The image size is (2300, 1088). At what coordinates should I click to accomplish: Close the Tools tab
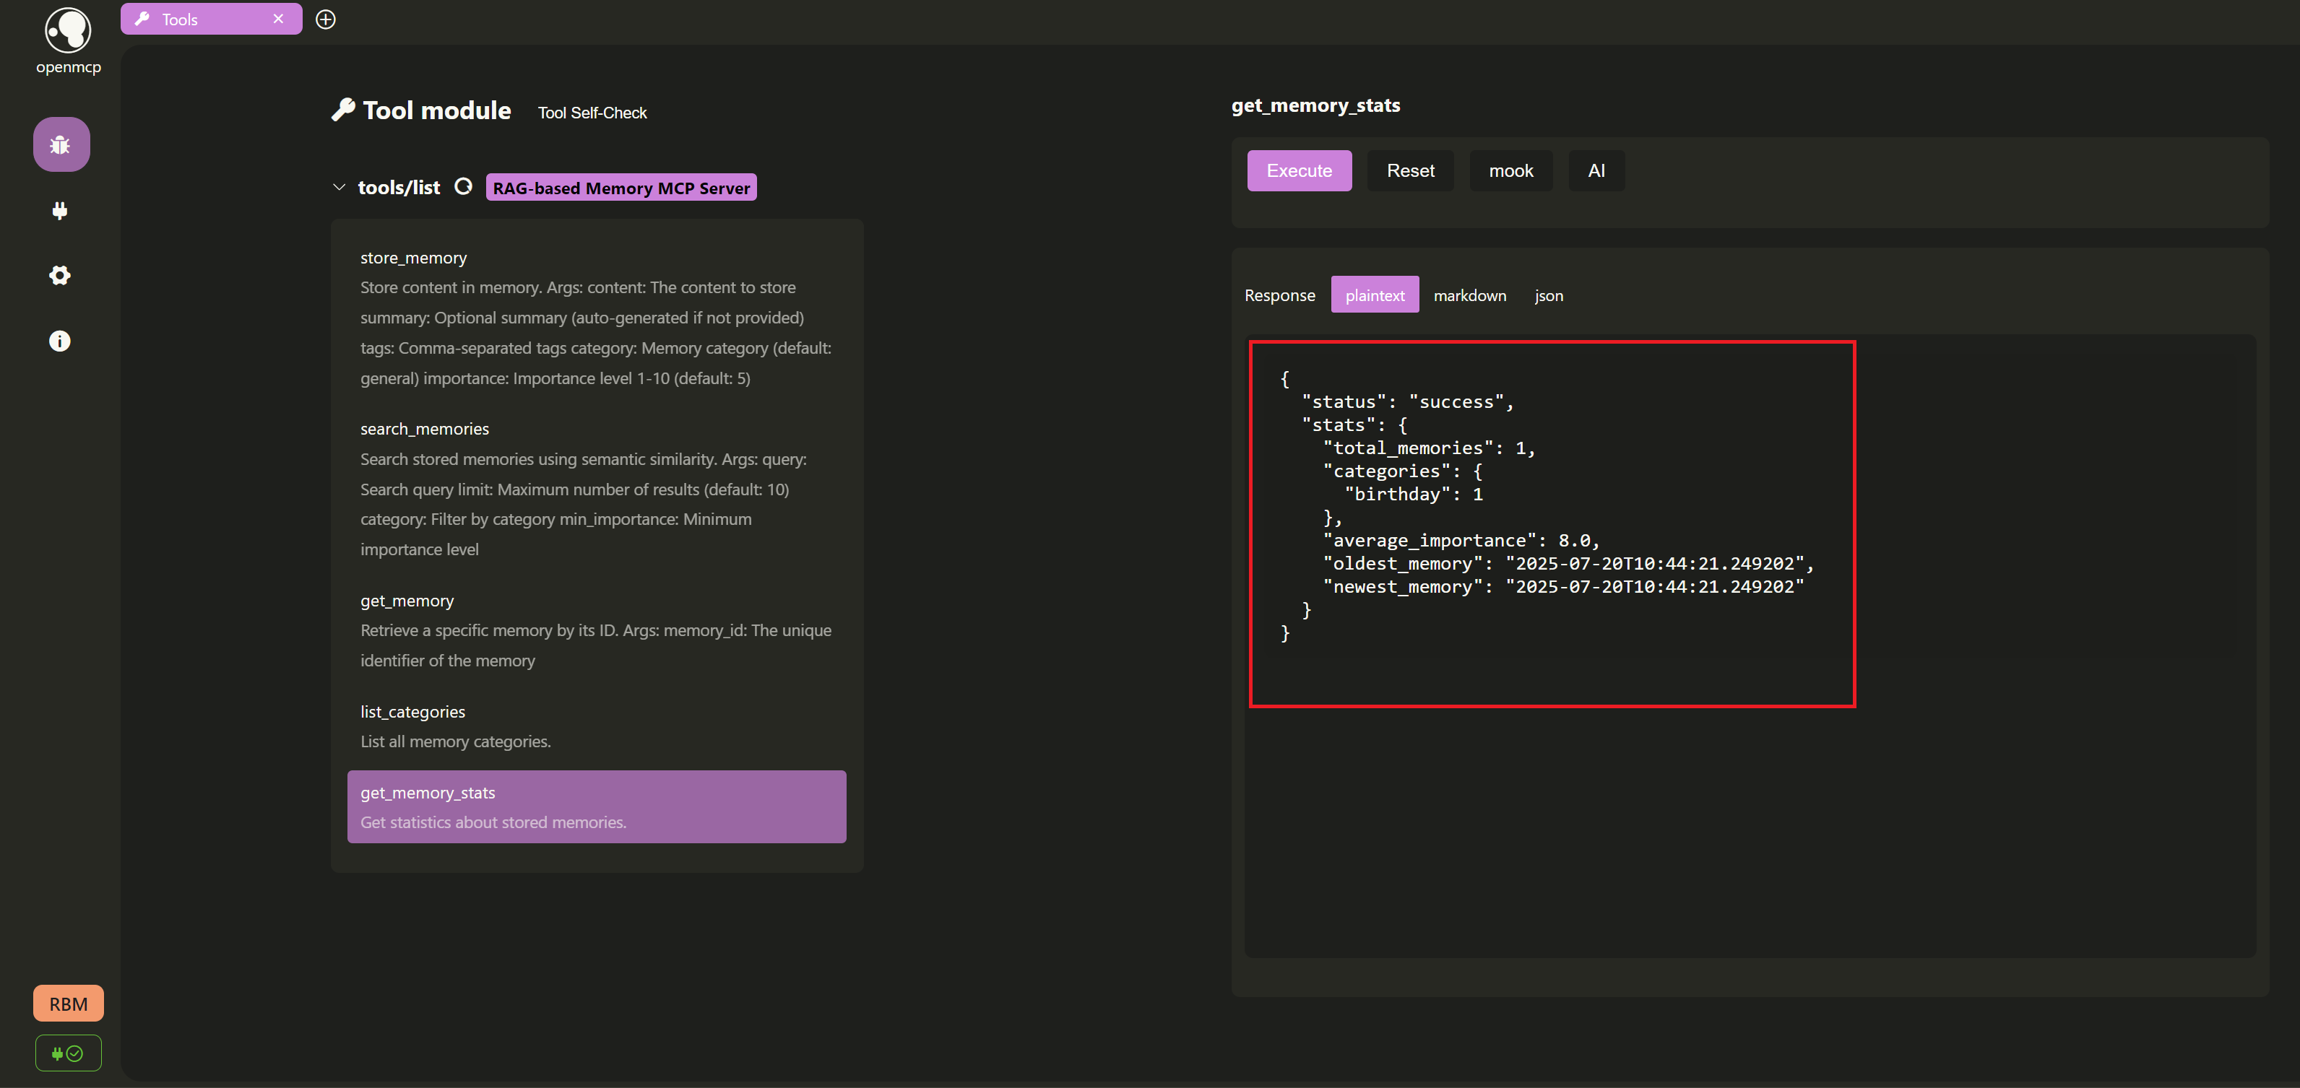[279, 19]
